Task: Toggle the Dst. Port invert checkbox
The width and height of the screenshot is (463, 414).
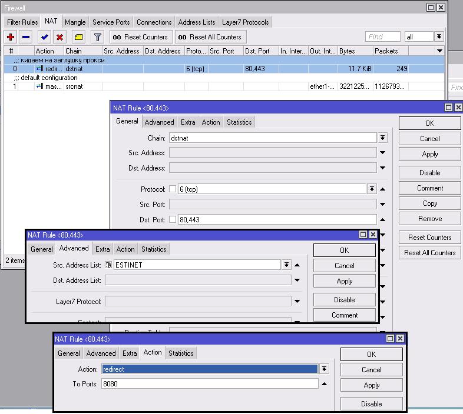Action: point(173,219)
